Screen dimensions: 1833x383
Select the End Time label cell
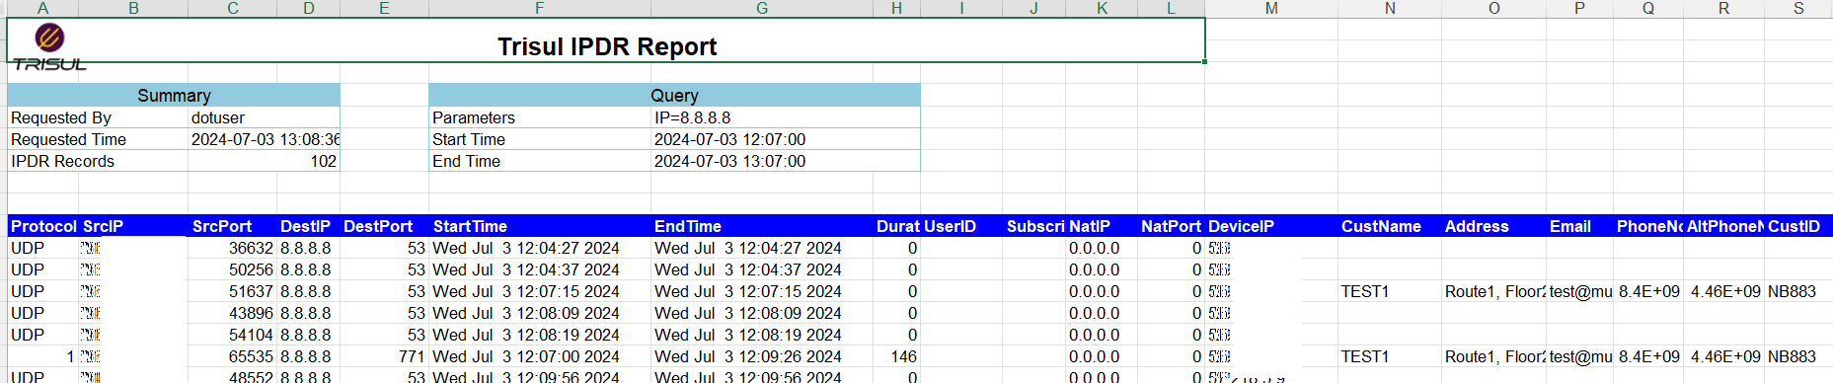tap(540, 161)
